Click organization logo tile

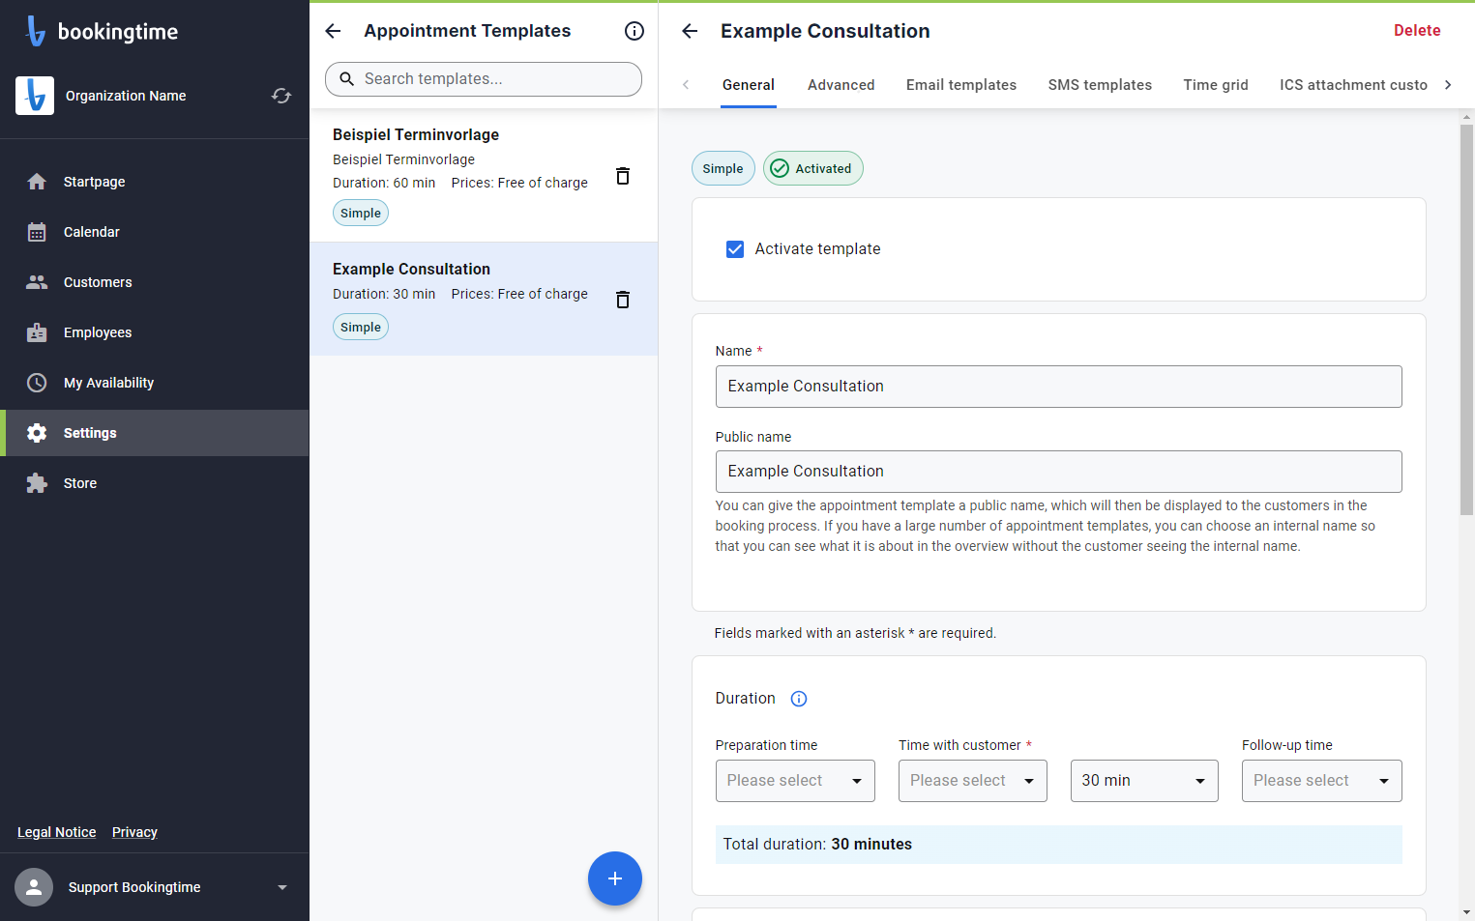point(35,96)
